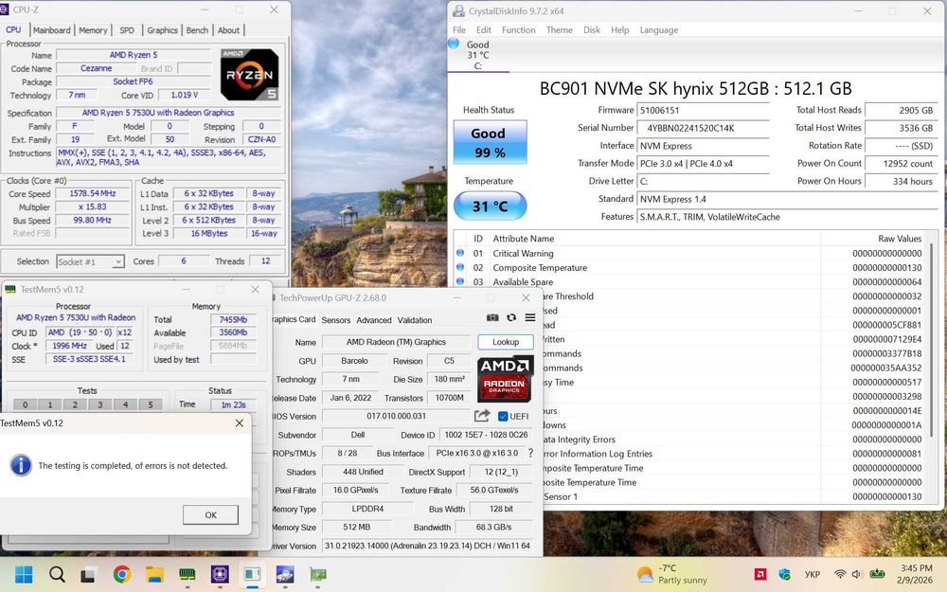Click the GPU-Z refresh icon
The height and width of the screenshot is (592, 947).
(511, 317)
